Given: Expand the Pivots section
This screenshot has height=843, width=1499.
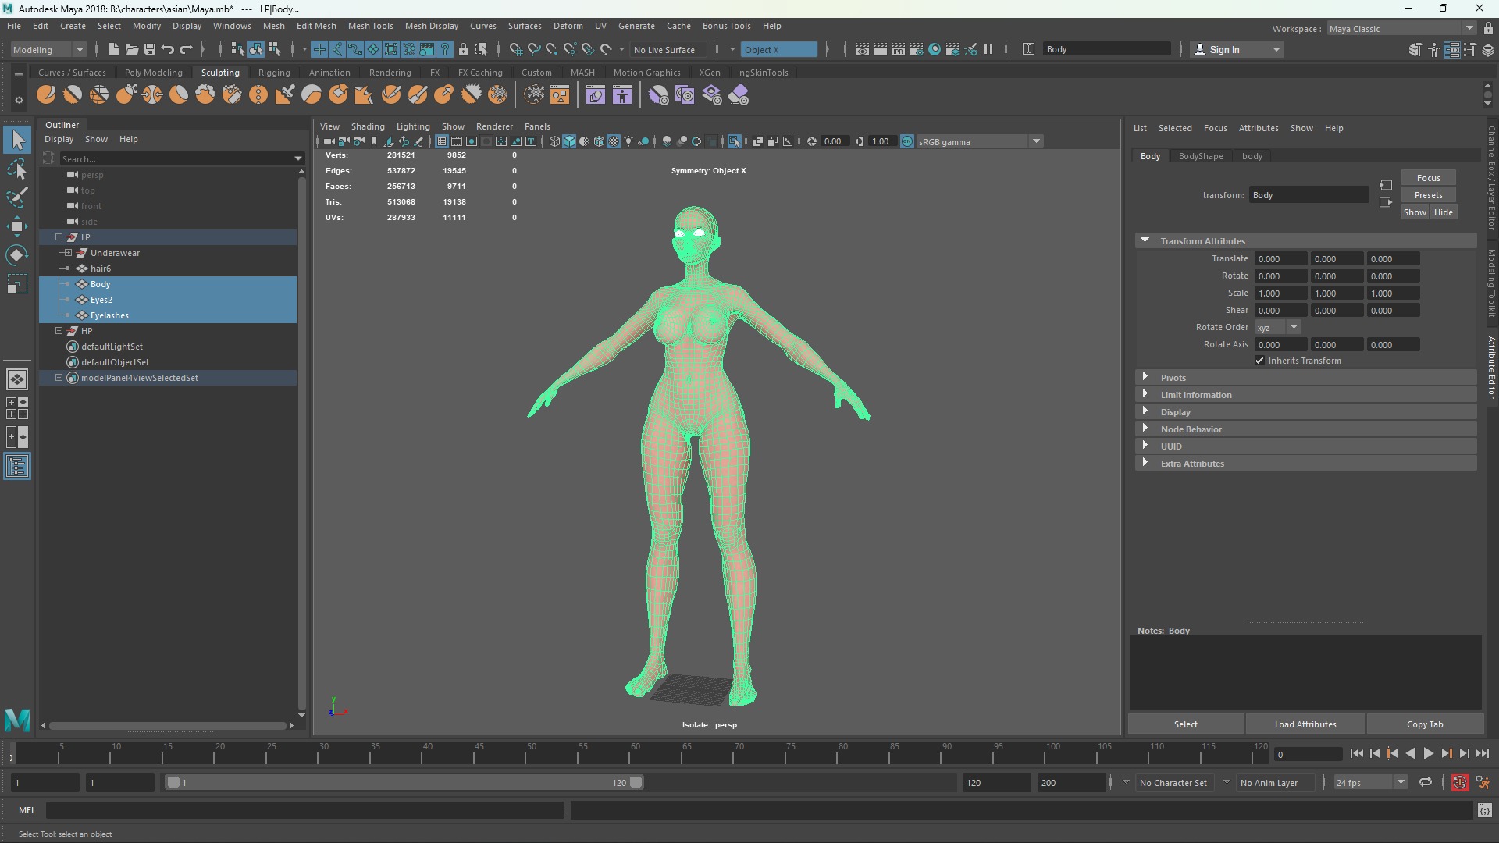Looking at the screenshot, I should pyautogui.click(x=1305, y=377).
